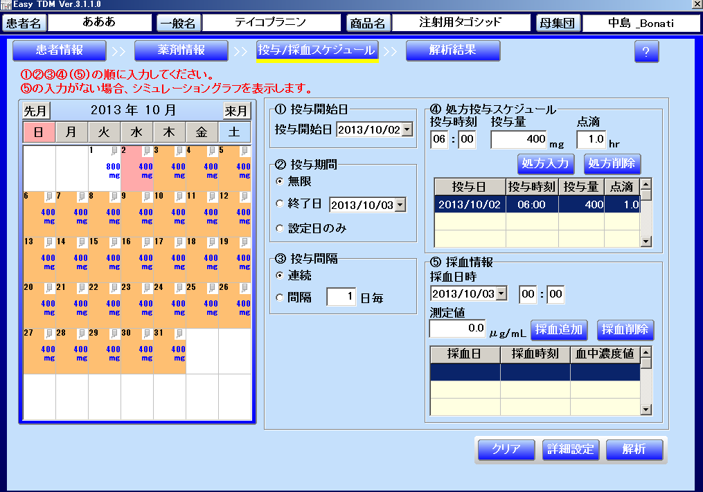Click the 採血削除 button
Screen dimensions: 703x492
(625, 330)
